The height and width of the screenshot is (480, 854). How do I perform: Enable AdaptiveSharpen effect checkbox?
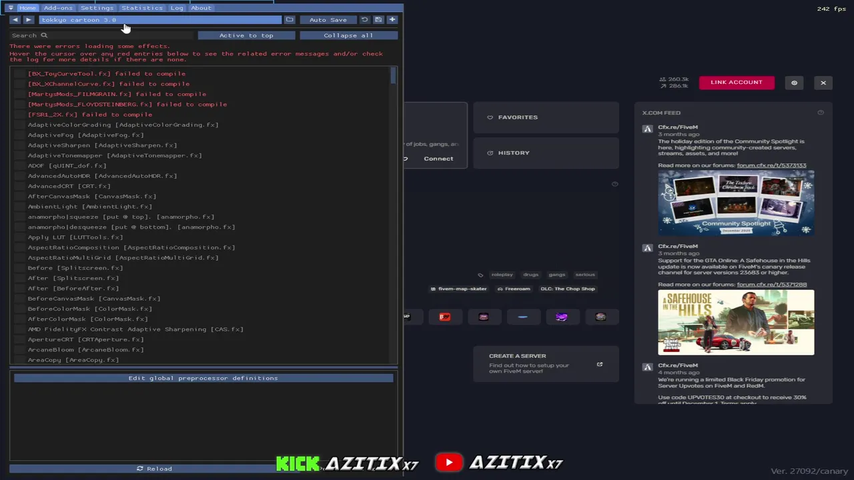[19, 145]
